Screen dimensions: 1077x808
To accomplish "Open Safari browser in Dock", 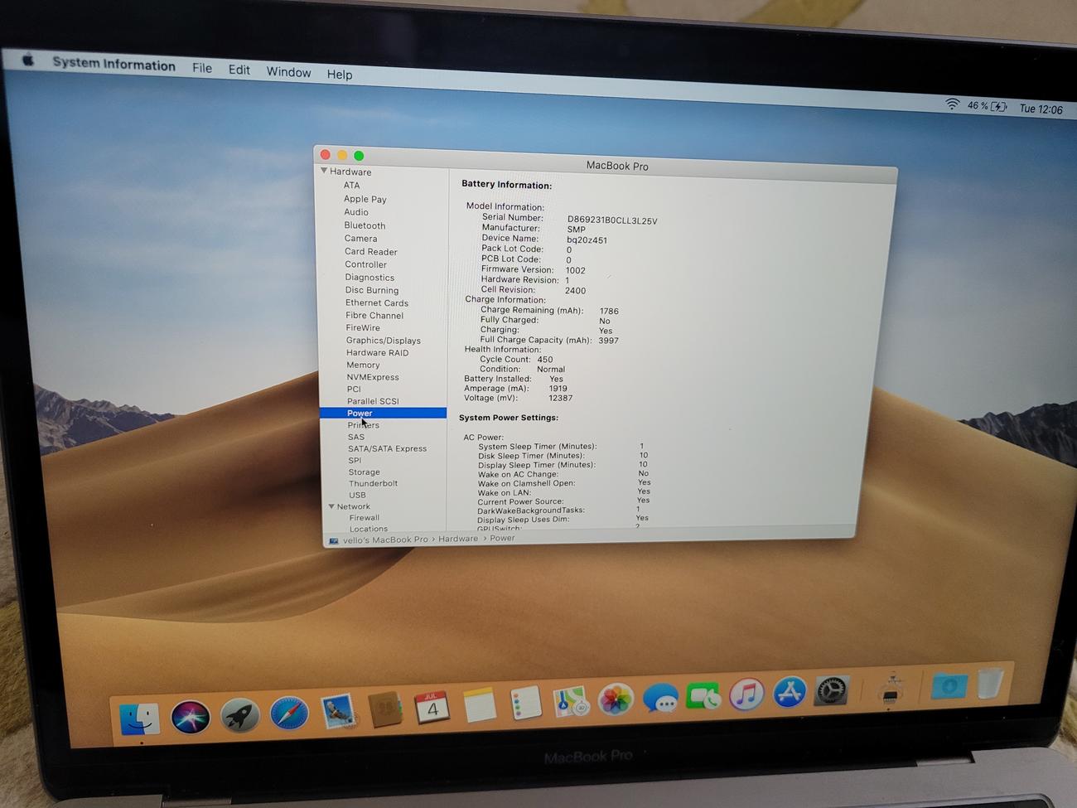I will (x=289, y=712).
